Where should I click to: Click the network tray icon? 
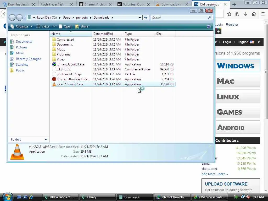(x=243, y=197)
